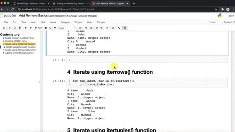The image size is (235, 132).
Task: Open the Kernel menu
Action: point(53,22)
